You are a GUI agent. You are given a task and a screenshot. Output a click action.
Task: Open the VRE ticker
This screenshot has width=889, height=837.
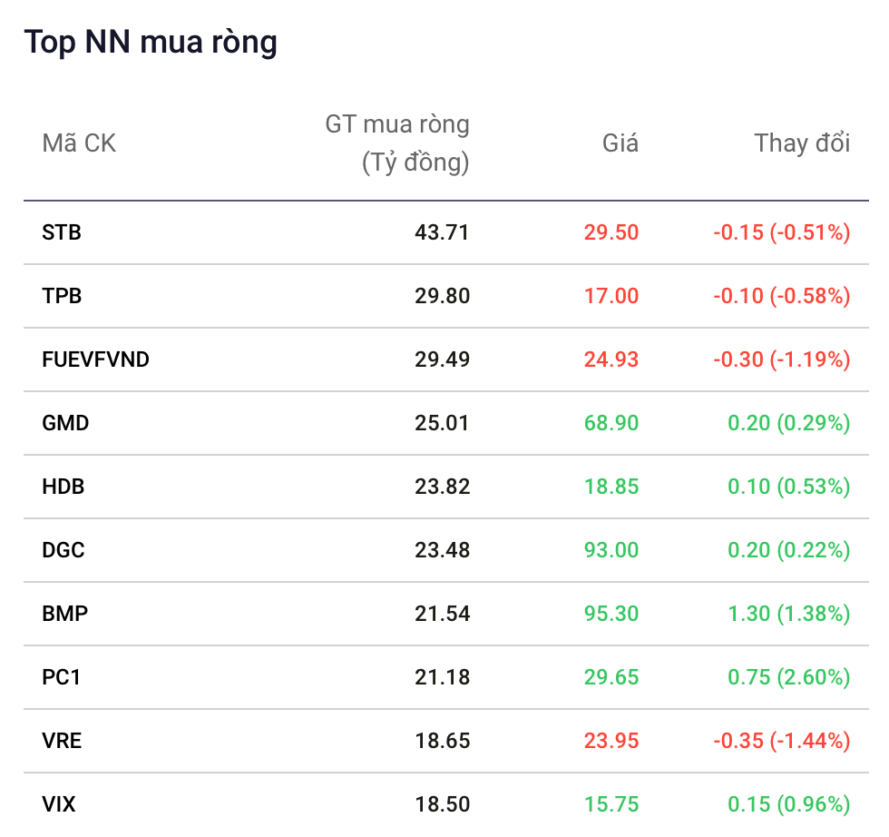[62, 741]
